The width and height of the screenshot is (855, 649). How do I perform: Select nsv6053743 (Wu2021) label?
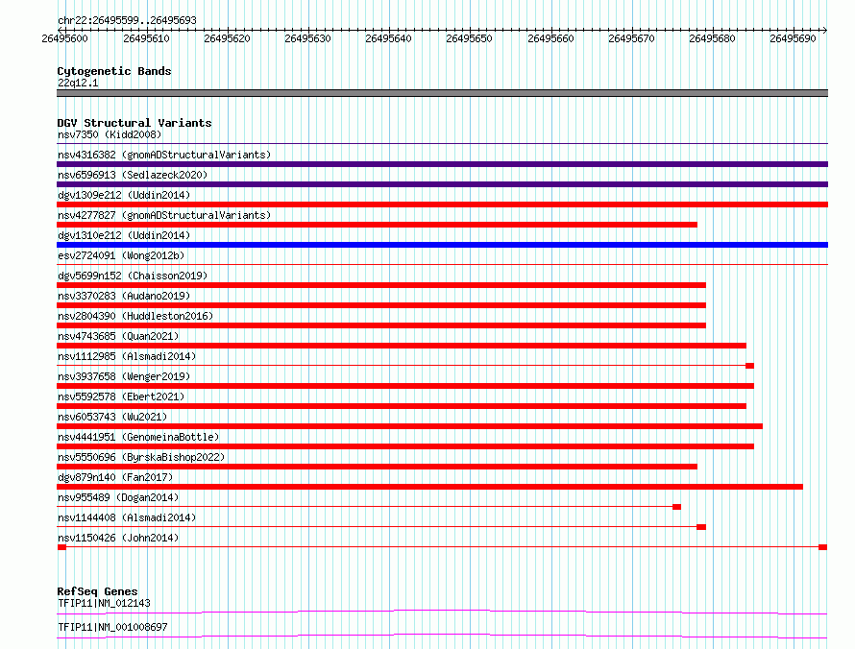(112, 417)
